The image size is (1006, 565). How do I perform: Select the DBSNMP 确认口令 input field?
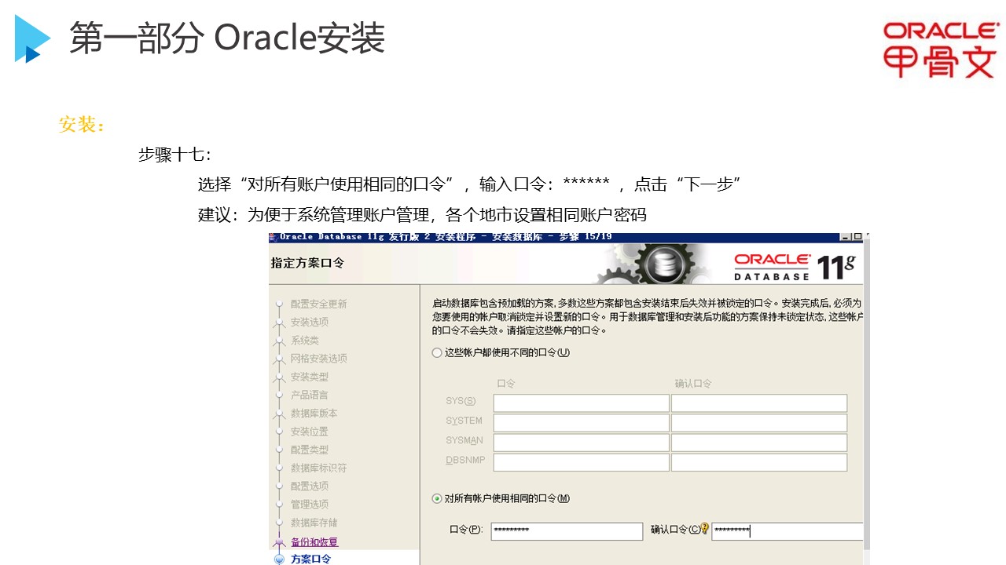point(759,461)
